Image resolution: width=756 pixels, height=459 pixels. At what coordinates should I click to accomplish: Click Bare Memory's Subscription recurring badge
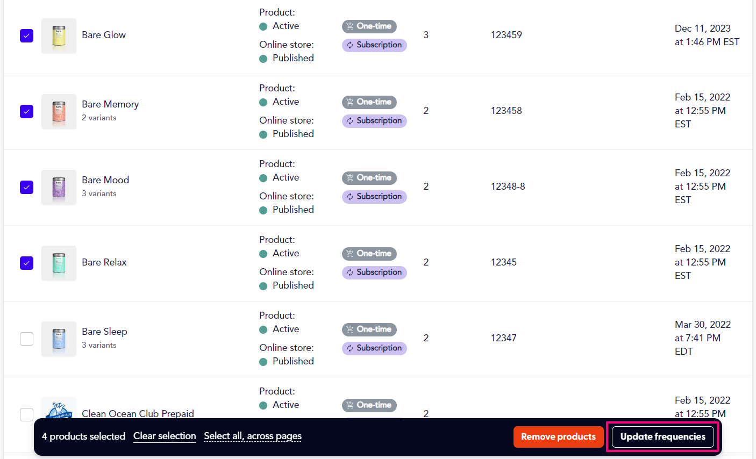374,121
